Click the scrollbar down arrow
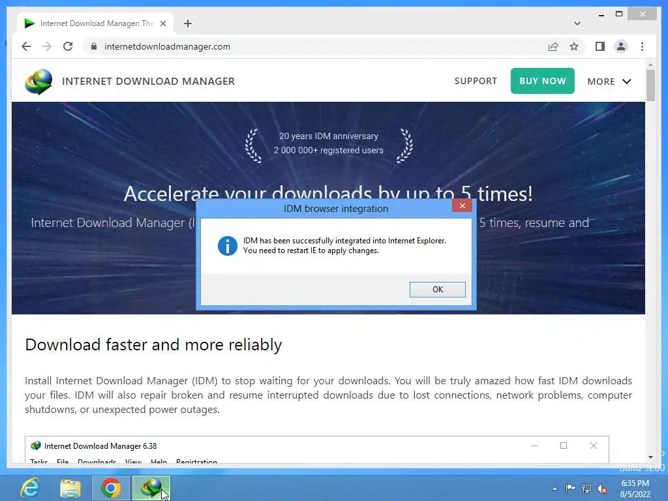668x501 pixels. click(650, 457)
